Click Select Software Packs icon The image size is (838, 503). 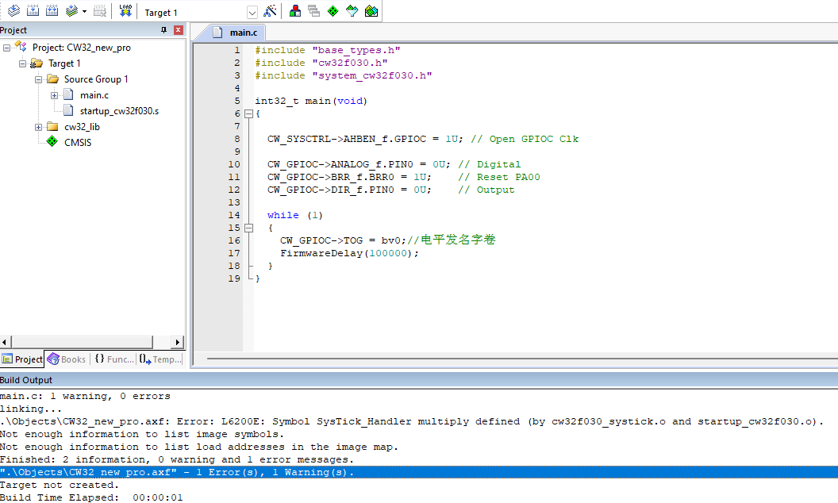coord(352,10)
